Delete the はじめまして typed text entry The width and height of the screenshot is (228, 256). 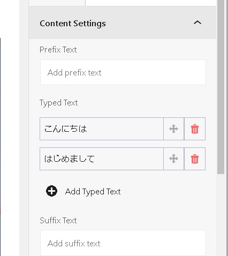pos(195,159)
